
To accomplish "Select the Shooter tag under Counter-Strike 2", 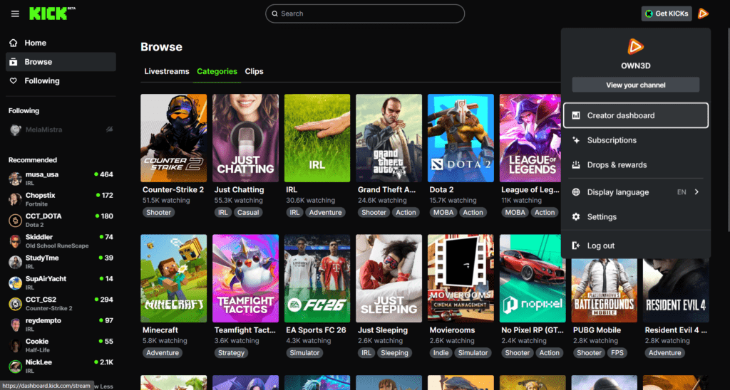I will 158,212.
